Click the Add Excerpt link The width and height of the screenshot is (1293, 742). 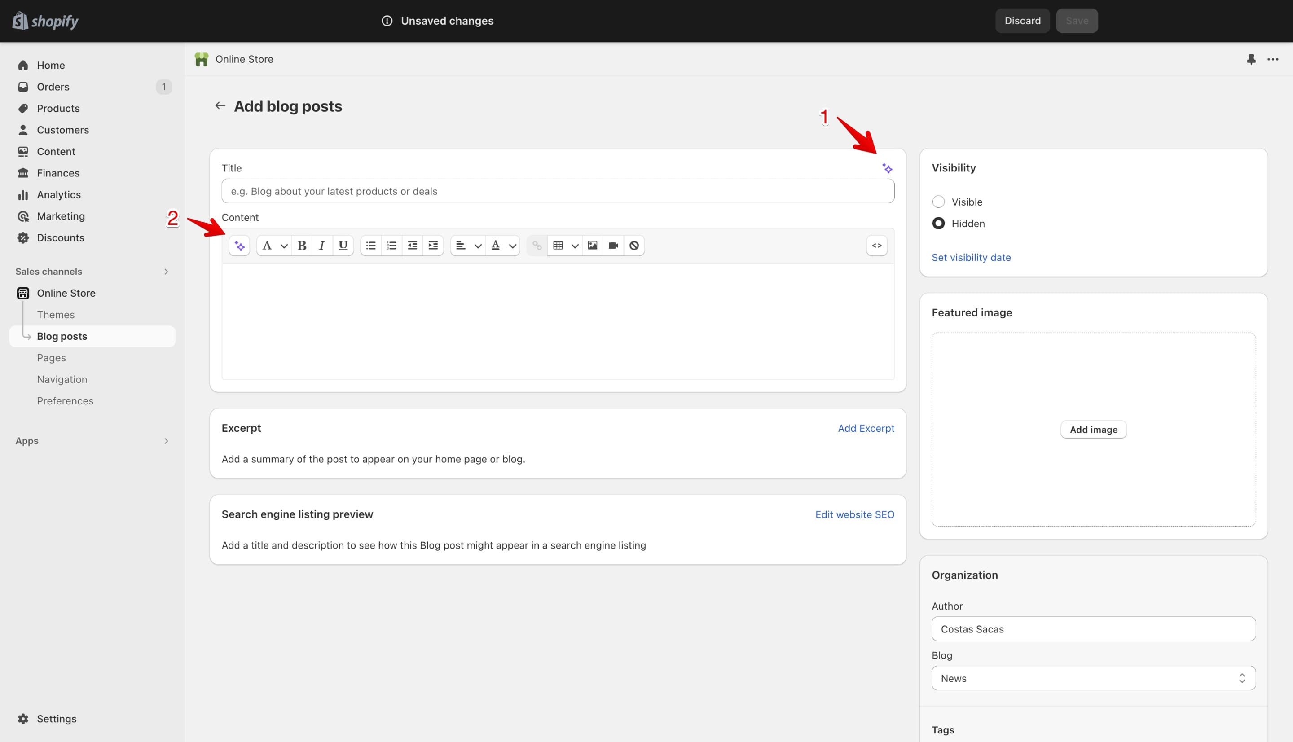866,428
